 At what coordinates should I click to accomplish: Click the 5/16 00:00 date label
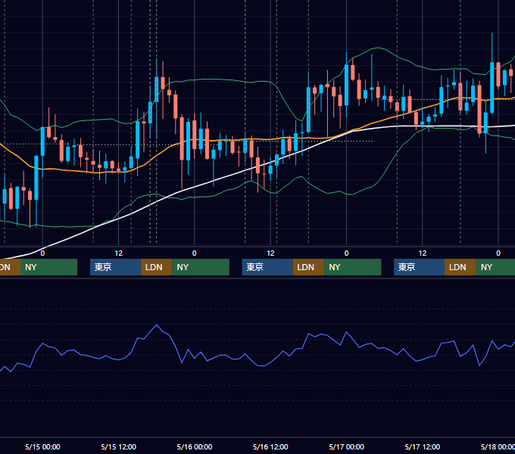(195, 446)
